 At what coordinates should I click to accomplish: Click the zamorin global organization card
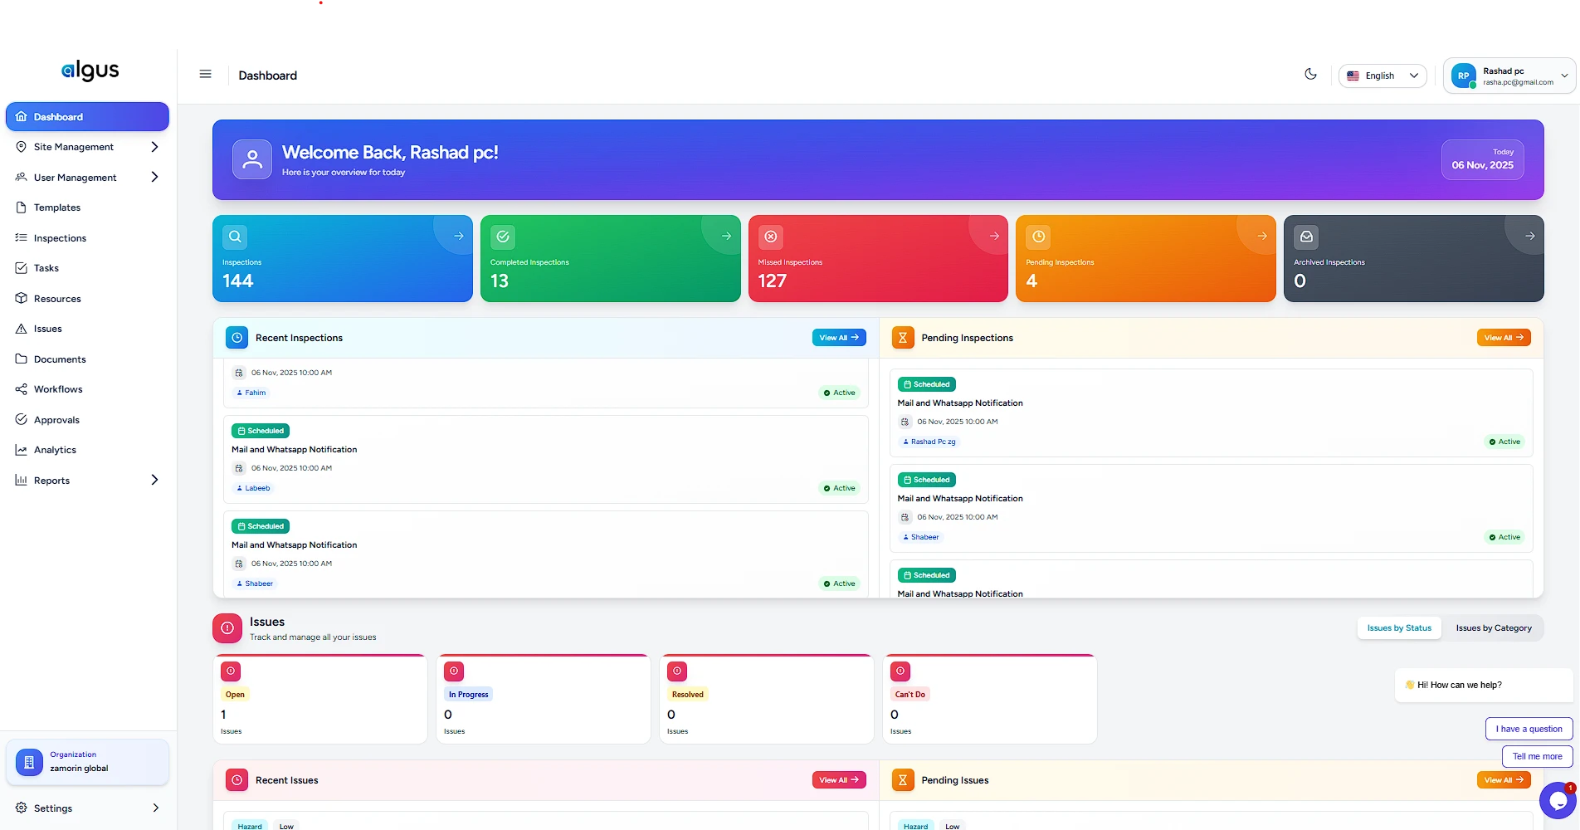[87, 761]
